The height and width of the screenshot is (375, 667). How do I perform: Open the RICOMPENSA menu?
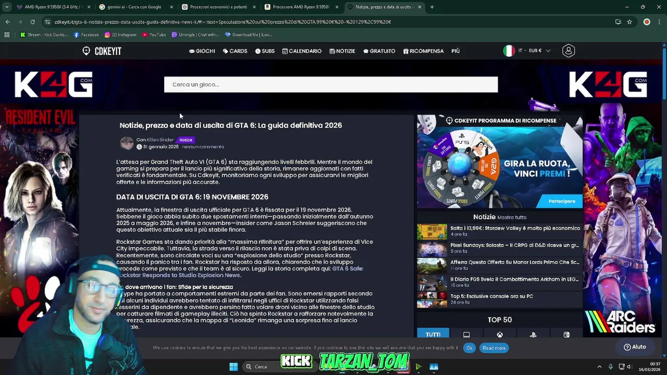(423, 51)
